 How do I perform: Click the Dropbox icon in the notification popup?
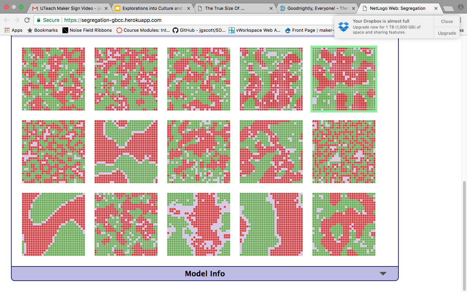pyautogui.click(x=343, y=27)
